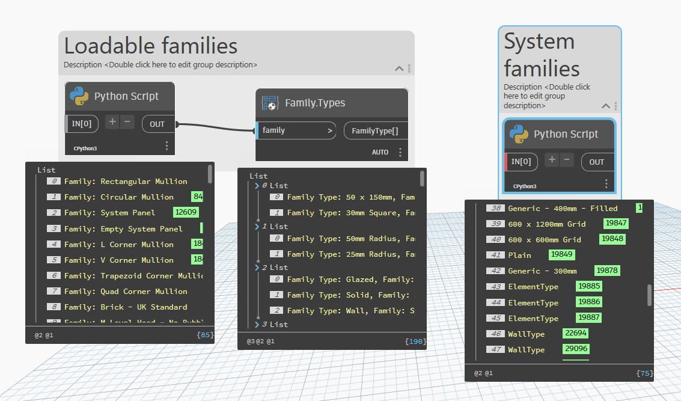Click element ID 22694 on WallType row 46
The width and height of the screenshot is (681, 401).
point(576,333)
